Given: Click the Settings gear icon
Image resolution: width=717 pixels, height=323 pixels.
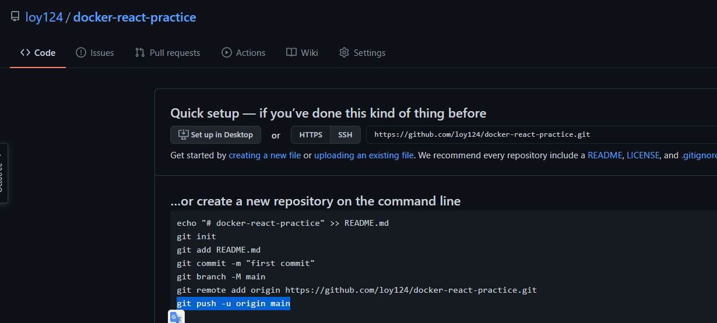Looking at the screenshot, I should click(x=344, y=53).
